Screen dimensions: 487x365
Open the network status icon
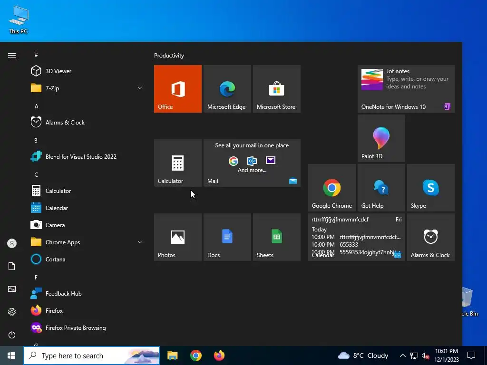pyautogui.click(x=414, y=355)
